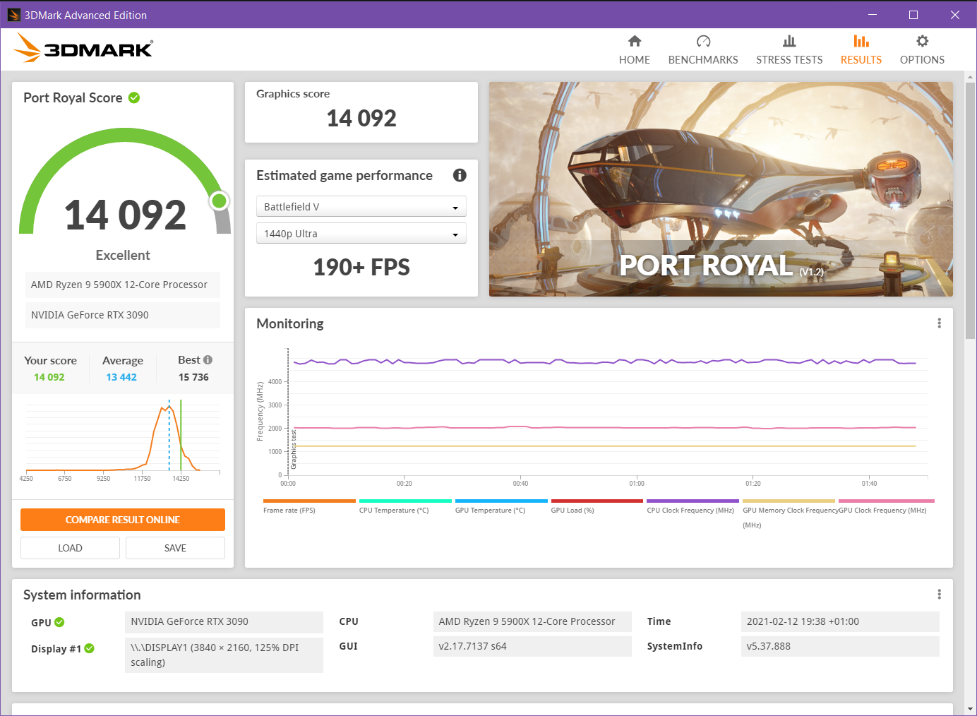Click COMPARE RESULT ONLINE button
The image size is (977, 716).
pyautogui.click(x=123, y=520)
